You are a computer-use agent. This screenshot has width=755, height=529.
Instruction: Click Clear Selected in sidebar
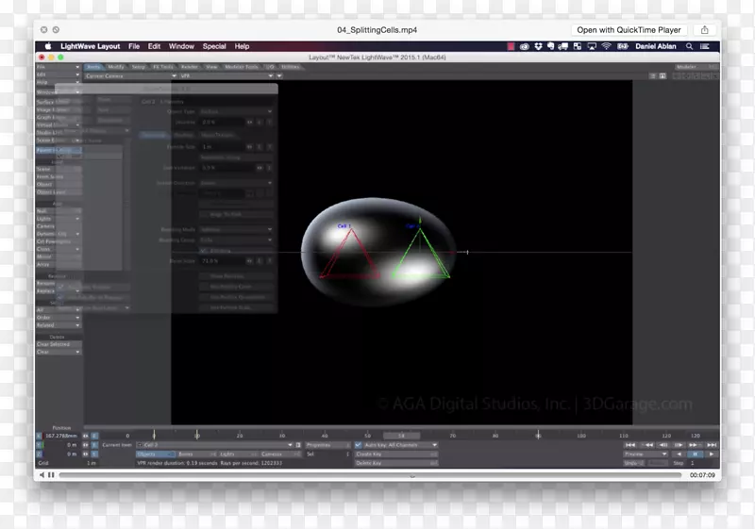(59, 344)
